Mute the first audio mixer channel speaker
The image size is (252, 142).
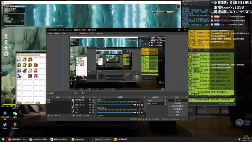(x=138, y=105)
